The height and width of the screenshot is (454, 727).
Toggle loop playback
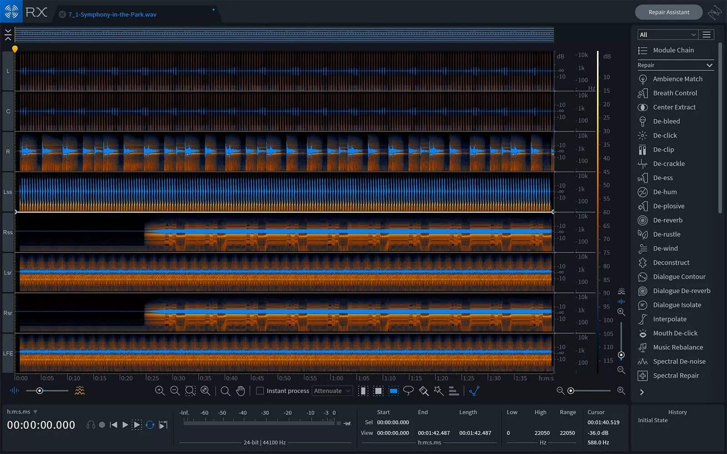coord(150,425)
